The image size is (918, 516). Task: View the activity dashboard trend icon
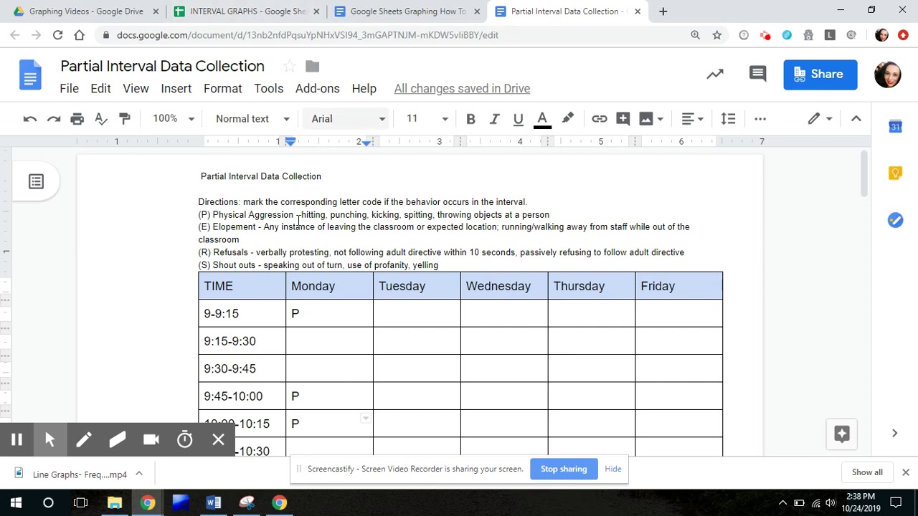(x=715, y=74)
